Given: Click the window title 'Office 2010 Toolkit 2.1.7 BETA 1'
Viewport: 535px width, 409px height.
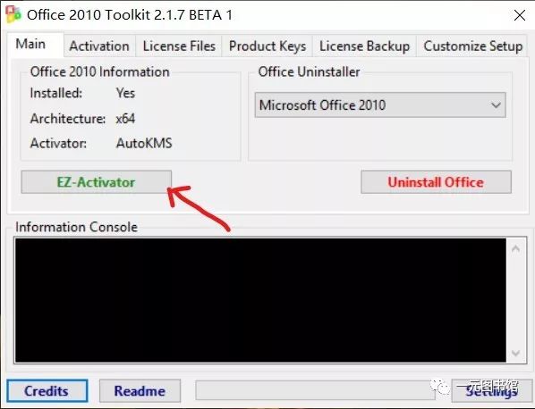Looking at the screenshot, I should tap(130, 15).
